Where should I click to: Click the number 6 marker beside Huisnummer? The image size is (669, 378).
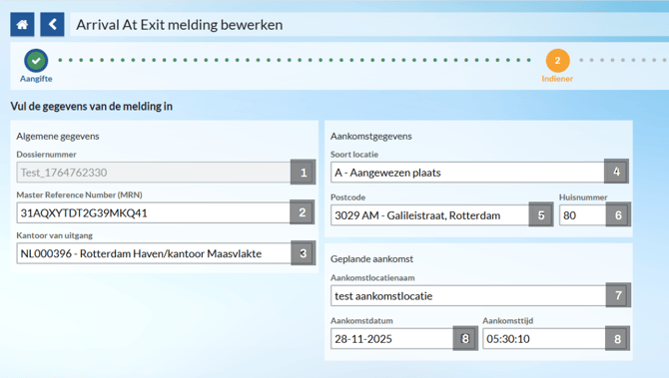(x=618, y=214)
